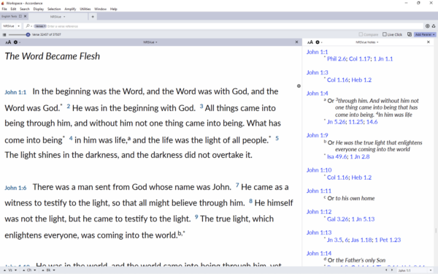The height and width of the screenshot is (274, 438).
Task: Open the Help menu
Action: click(x=114, y=9)
